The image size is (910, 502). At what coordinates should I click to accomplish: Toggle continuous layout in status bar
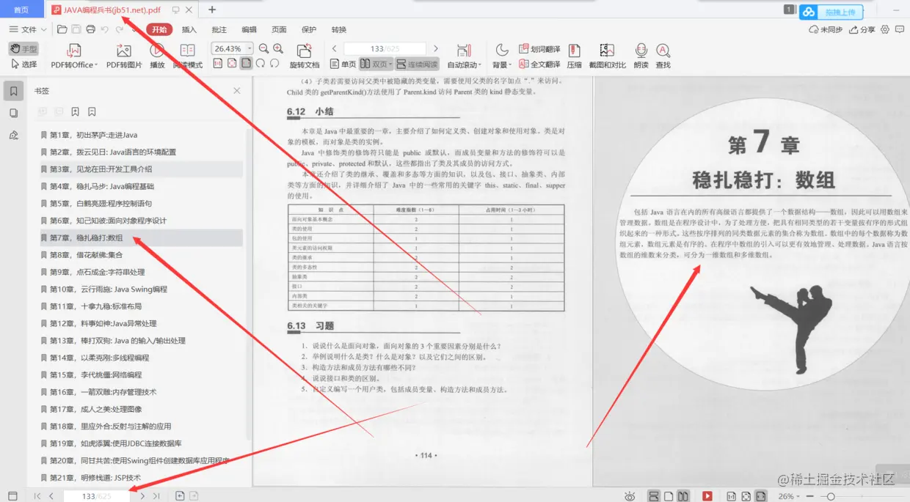pos(653,496)
